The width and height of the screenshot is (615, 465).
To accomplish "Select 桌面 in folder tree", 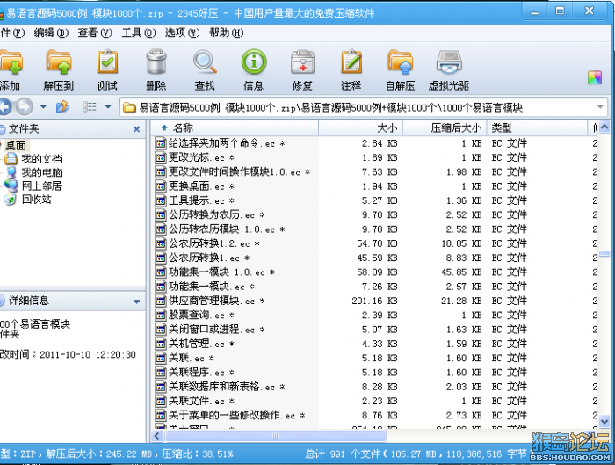I will coord(16,146).
